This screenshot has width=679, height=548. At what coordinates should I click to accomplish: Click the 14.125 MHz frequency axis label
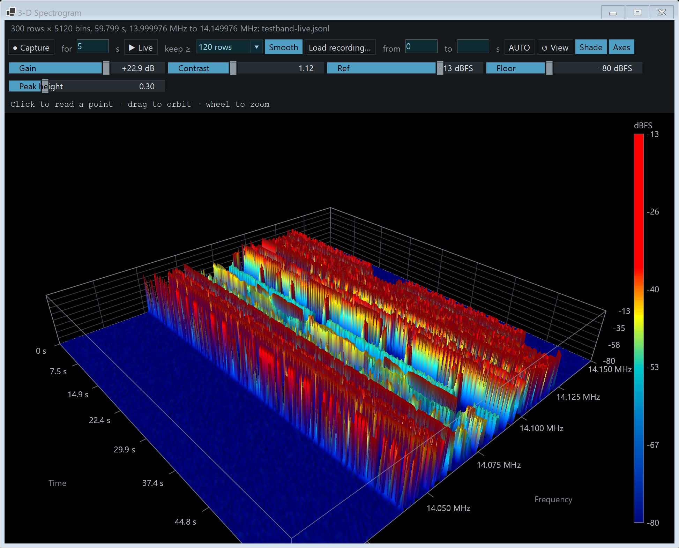tap(578, 397)
